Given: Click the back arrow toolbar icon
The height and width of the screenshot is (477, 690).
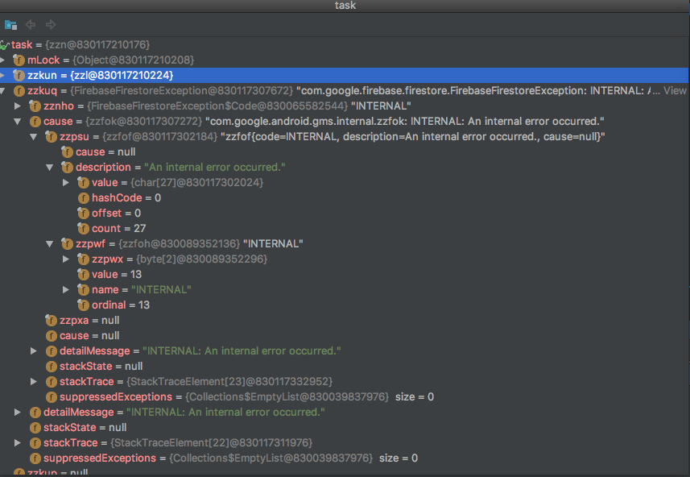Looking at the screenshot, I should click(31, 25).
